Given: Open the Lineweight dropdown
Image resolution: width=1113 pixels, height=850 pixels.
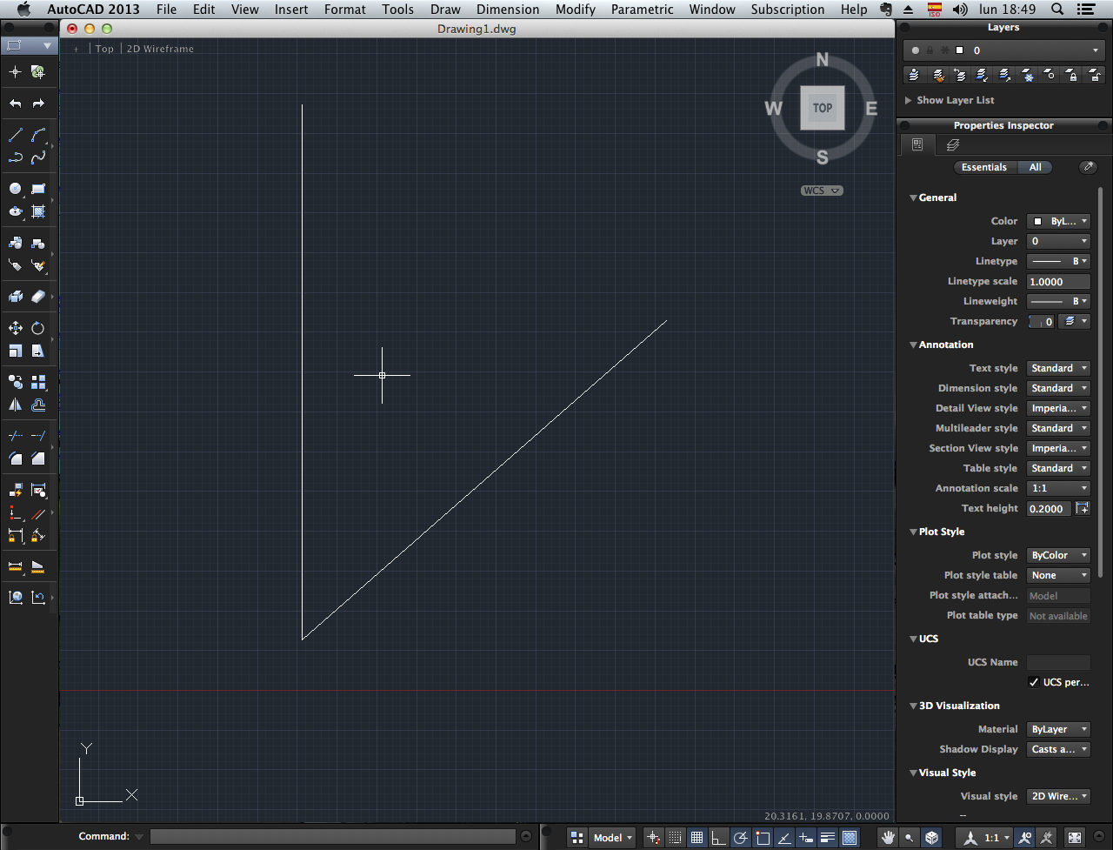Looking at the screenshot, I should tap(1058, 301).
